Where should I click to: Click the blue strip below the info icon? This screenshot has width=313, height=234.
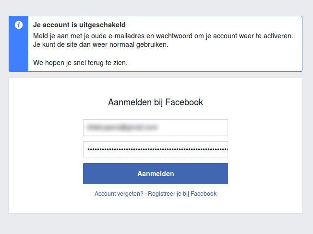point(19,53)
